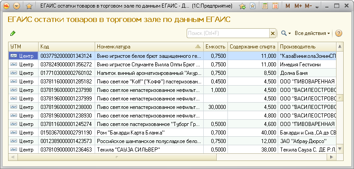Viewport: 354px width, 169px height.
Task: Click the vertical scrollbar down arrow
Action: 340,149
